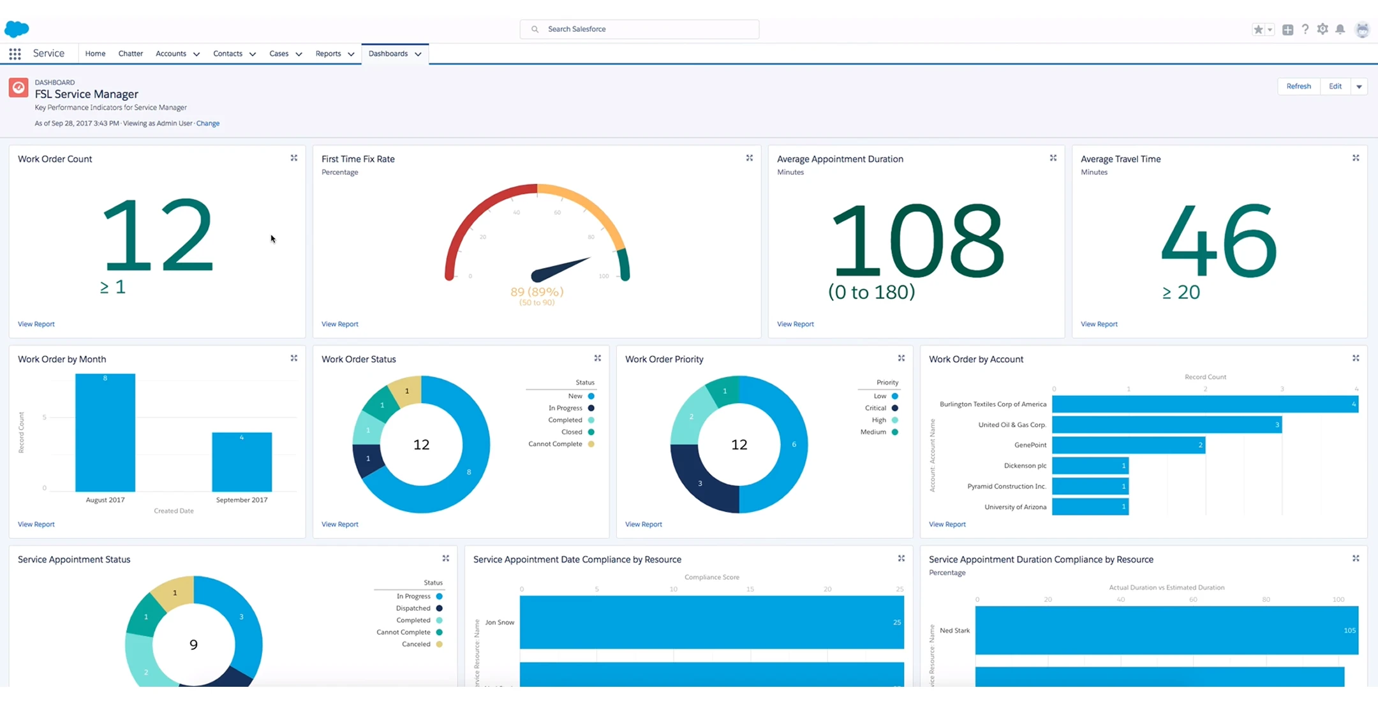The height and width of the screenshot is (704, 1378).
Task: Expand the Work Order by Month widget
Action: (x=294, y=358)
